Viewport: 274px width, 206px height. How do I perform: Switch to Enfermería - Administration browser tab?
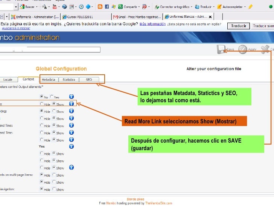coord(35,17)
